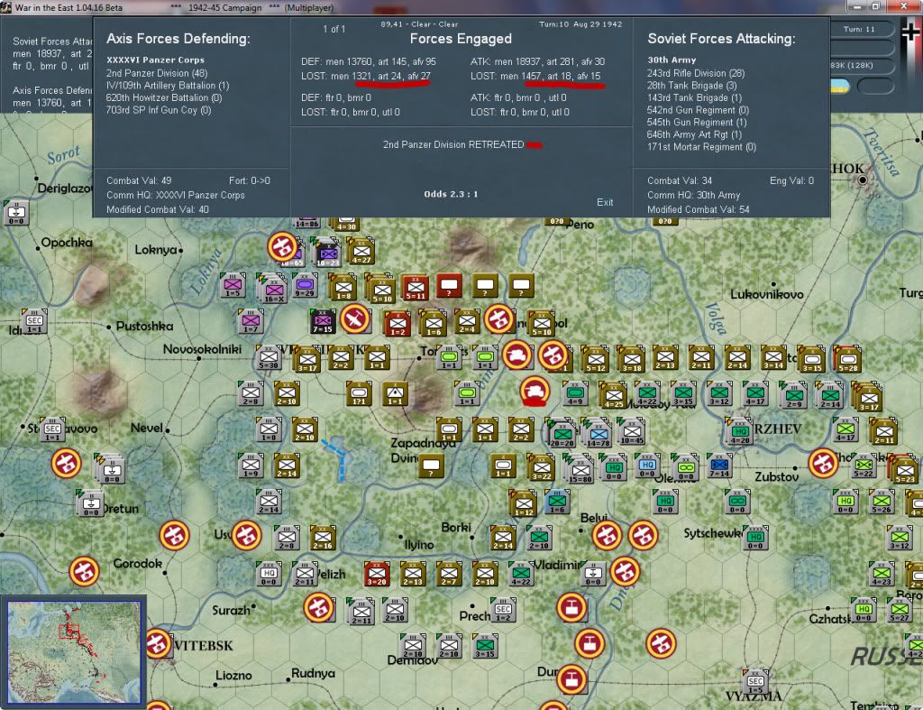Screen dimensions: 923x710
Task: Click the Nevel city label
Action: point(147,428)
